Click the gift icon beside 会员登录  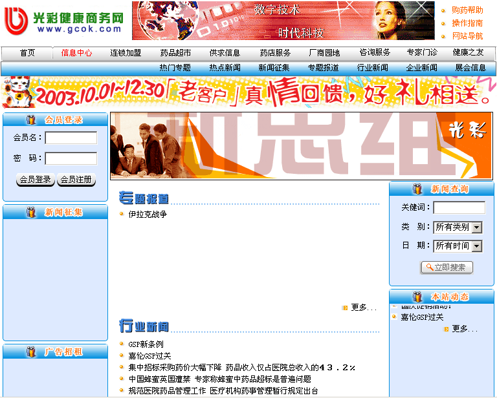pyautogui.click(x=31, y=120)
